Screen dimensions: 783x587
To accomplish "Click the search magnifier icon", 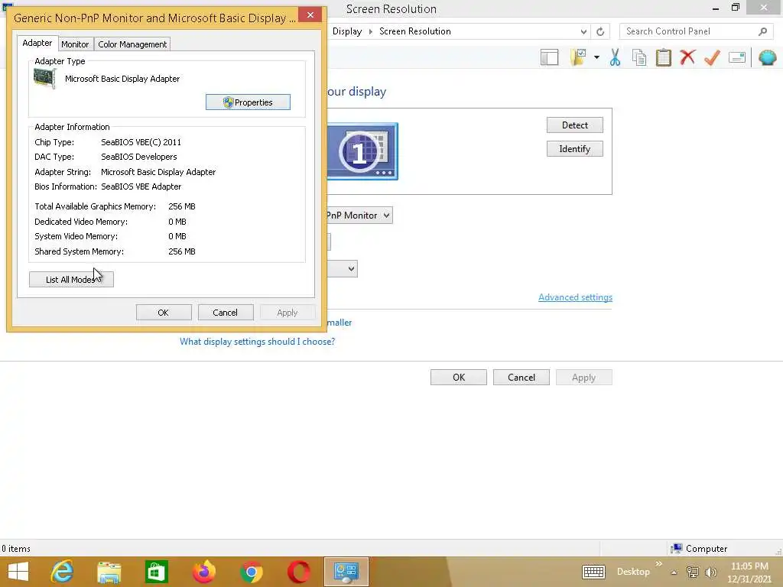I will click(762, 31).
